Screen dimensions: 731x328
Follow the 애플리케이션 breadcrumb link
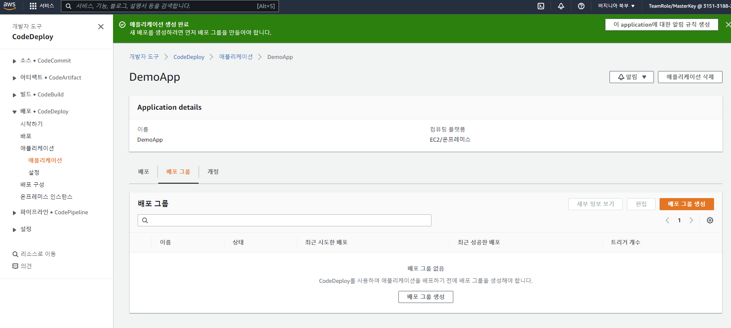(x=236, y=57)
